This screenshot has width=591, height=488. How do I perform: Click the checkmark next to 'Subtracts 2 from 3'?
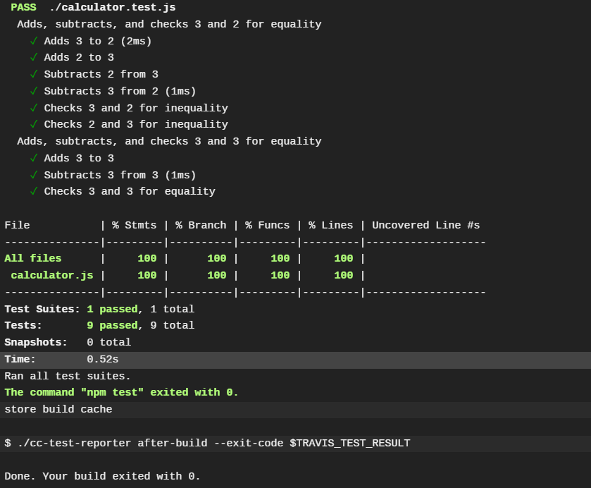click(33, 74)
